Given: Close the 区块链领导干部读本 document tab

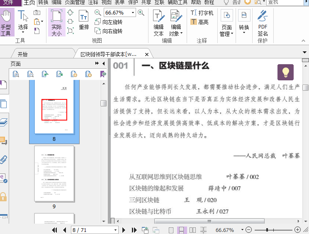Looking at the screenshot, I should click(147, 54).
